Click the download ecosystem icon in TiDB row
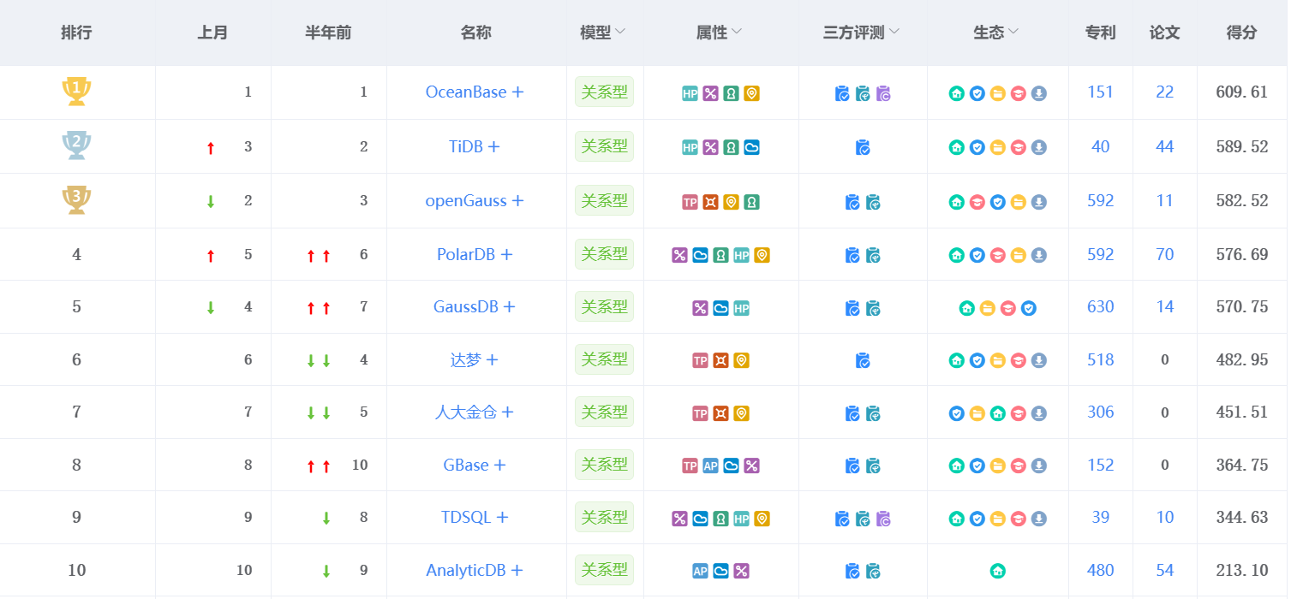 click(1039, 147)
